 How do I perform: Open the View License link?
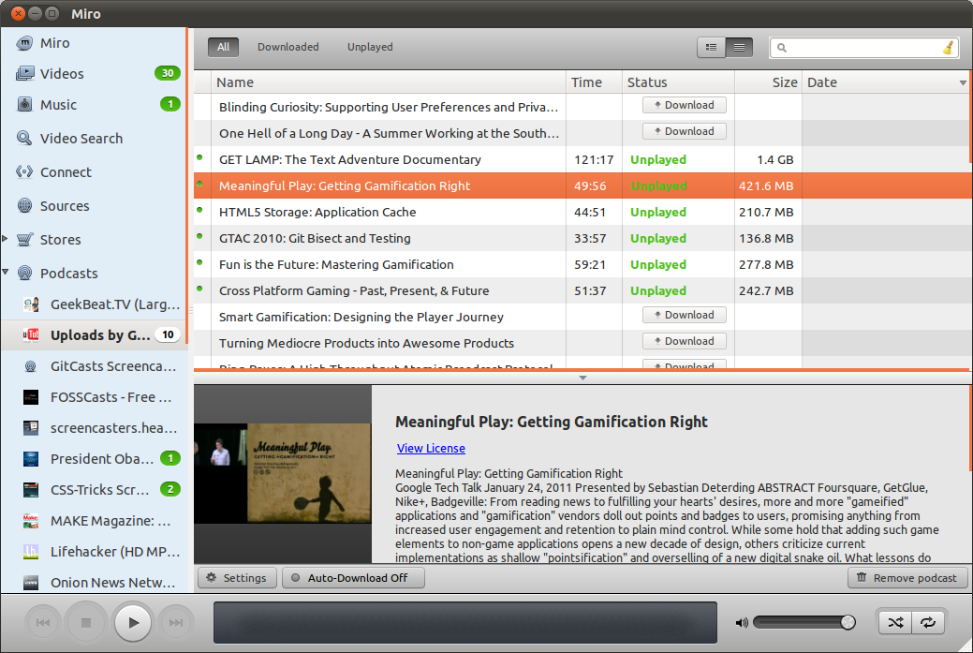pos(431,448)
